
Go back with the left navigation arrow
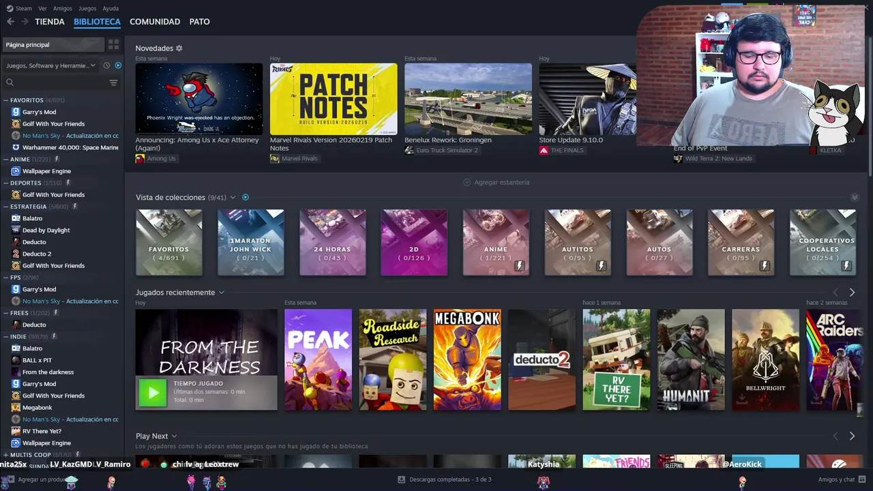point(10,22)
